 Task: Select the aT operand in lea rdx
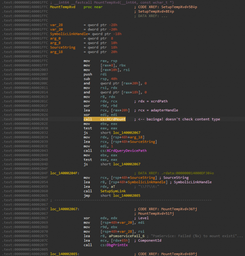tap(113, 187)
